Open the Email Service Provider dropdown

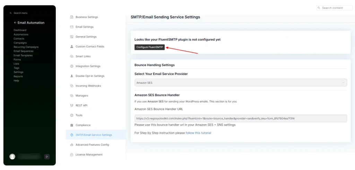241,83
